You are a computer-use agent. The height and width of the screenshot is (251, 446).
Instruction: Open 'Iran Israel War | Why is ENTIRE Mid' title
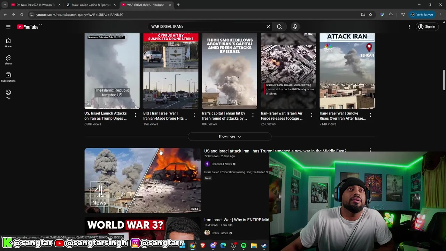tap(237, 220)
